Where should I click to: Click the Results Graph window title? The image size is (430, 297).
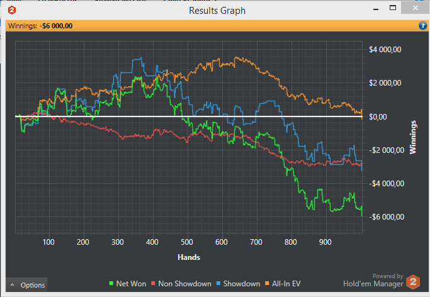coord(217,11)
